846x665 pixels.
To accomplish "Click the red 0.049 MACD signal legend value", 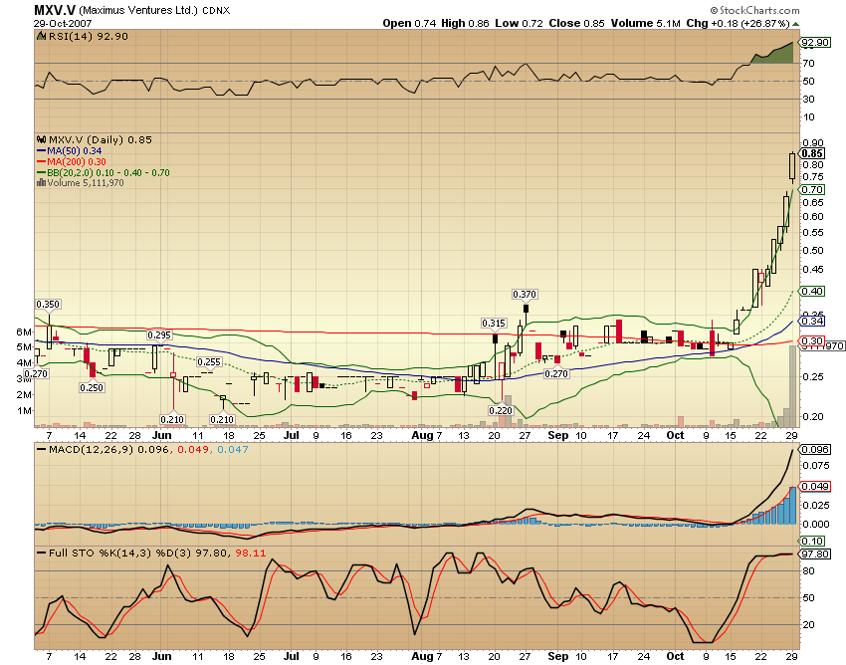I will 194,449.
